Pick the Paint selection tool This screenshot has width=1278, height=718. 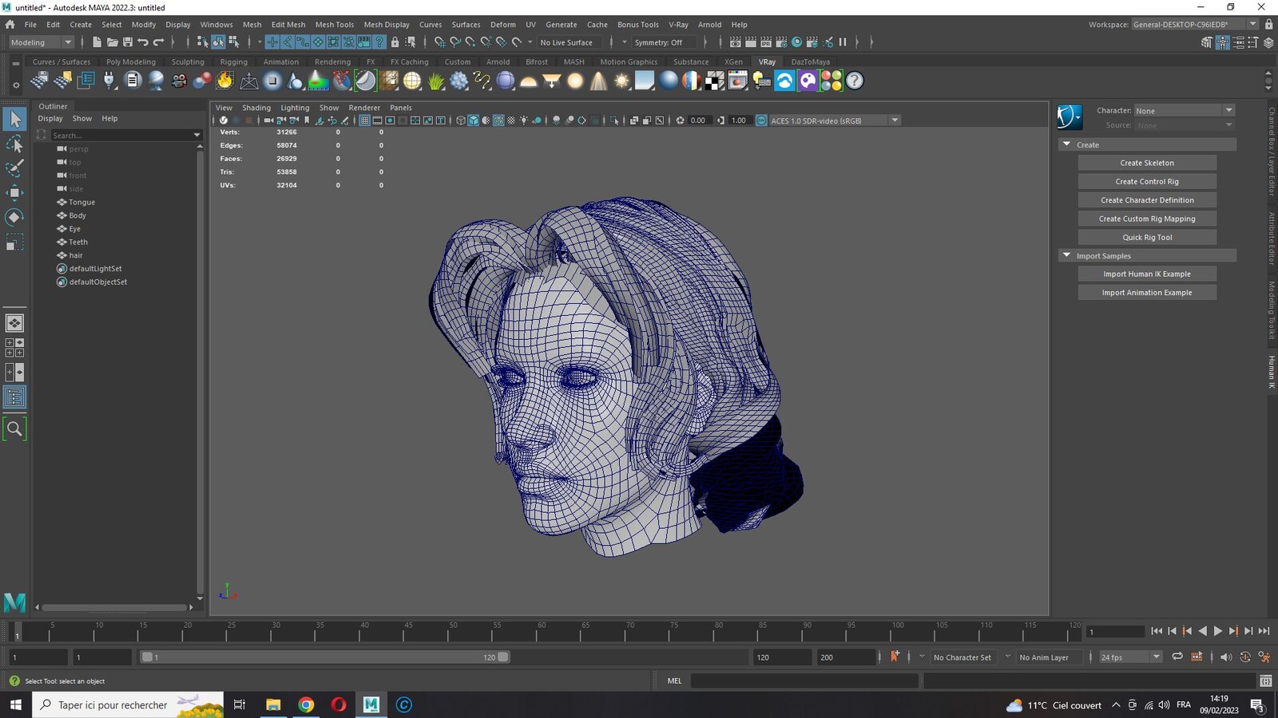click(x=14, y=168)
